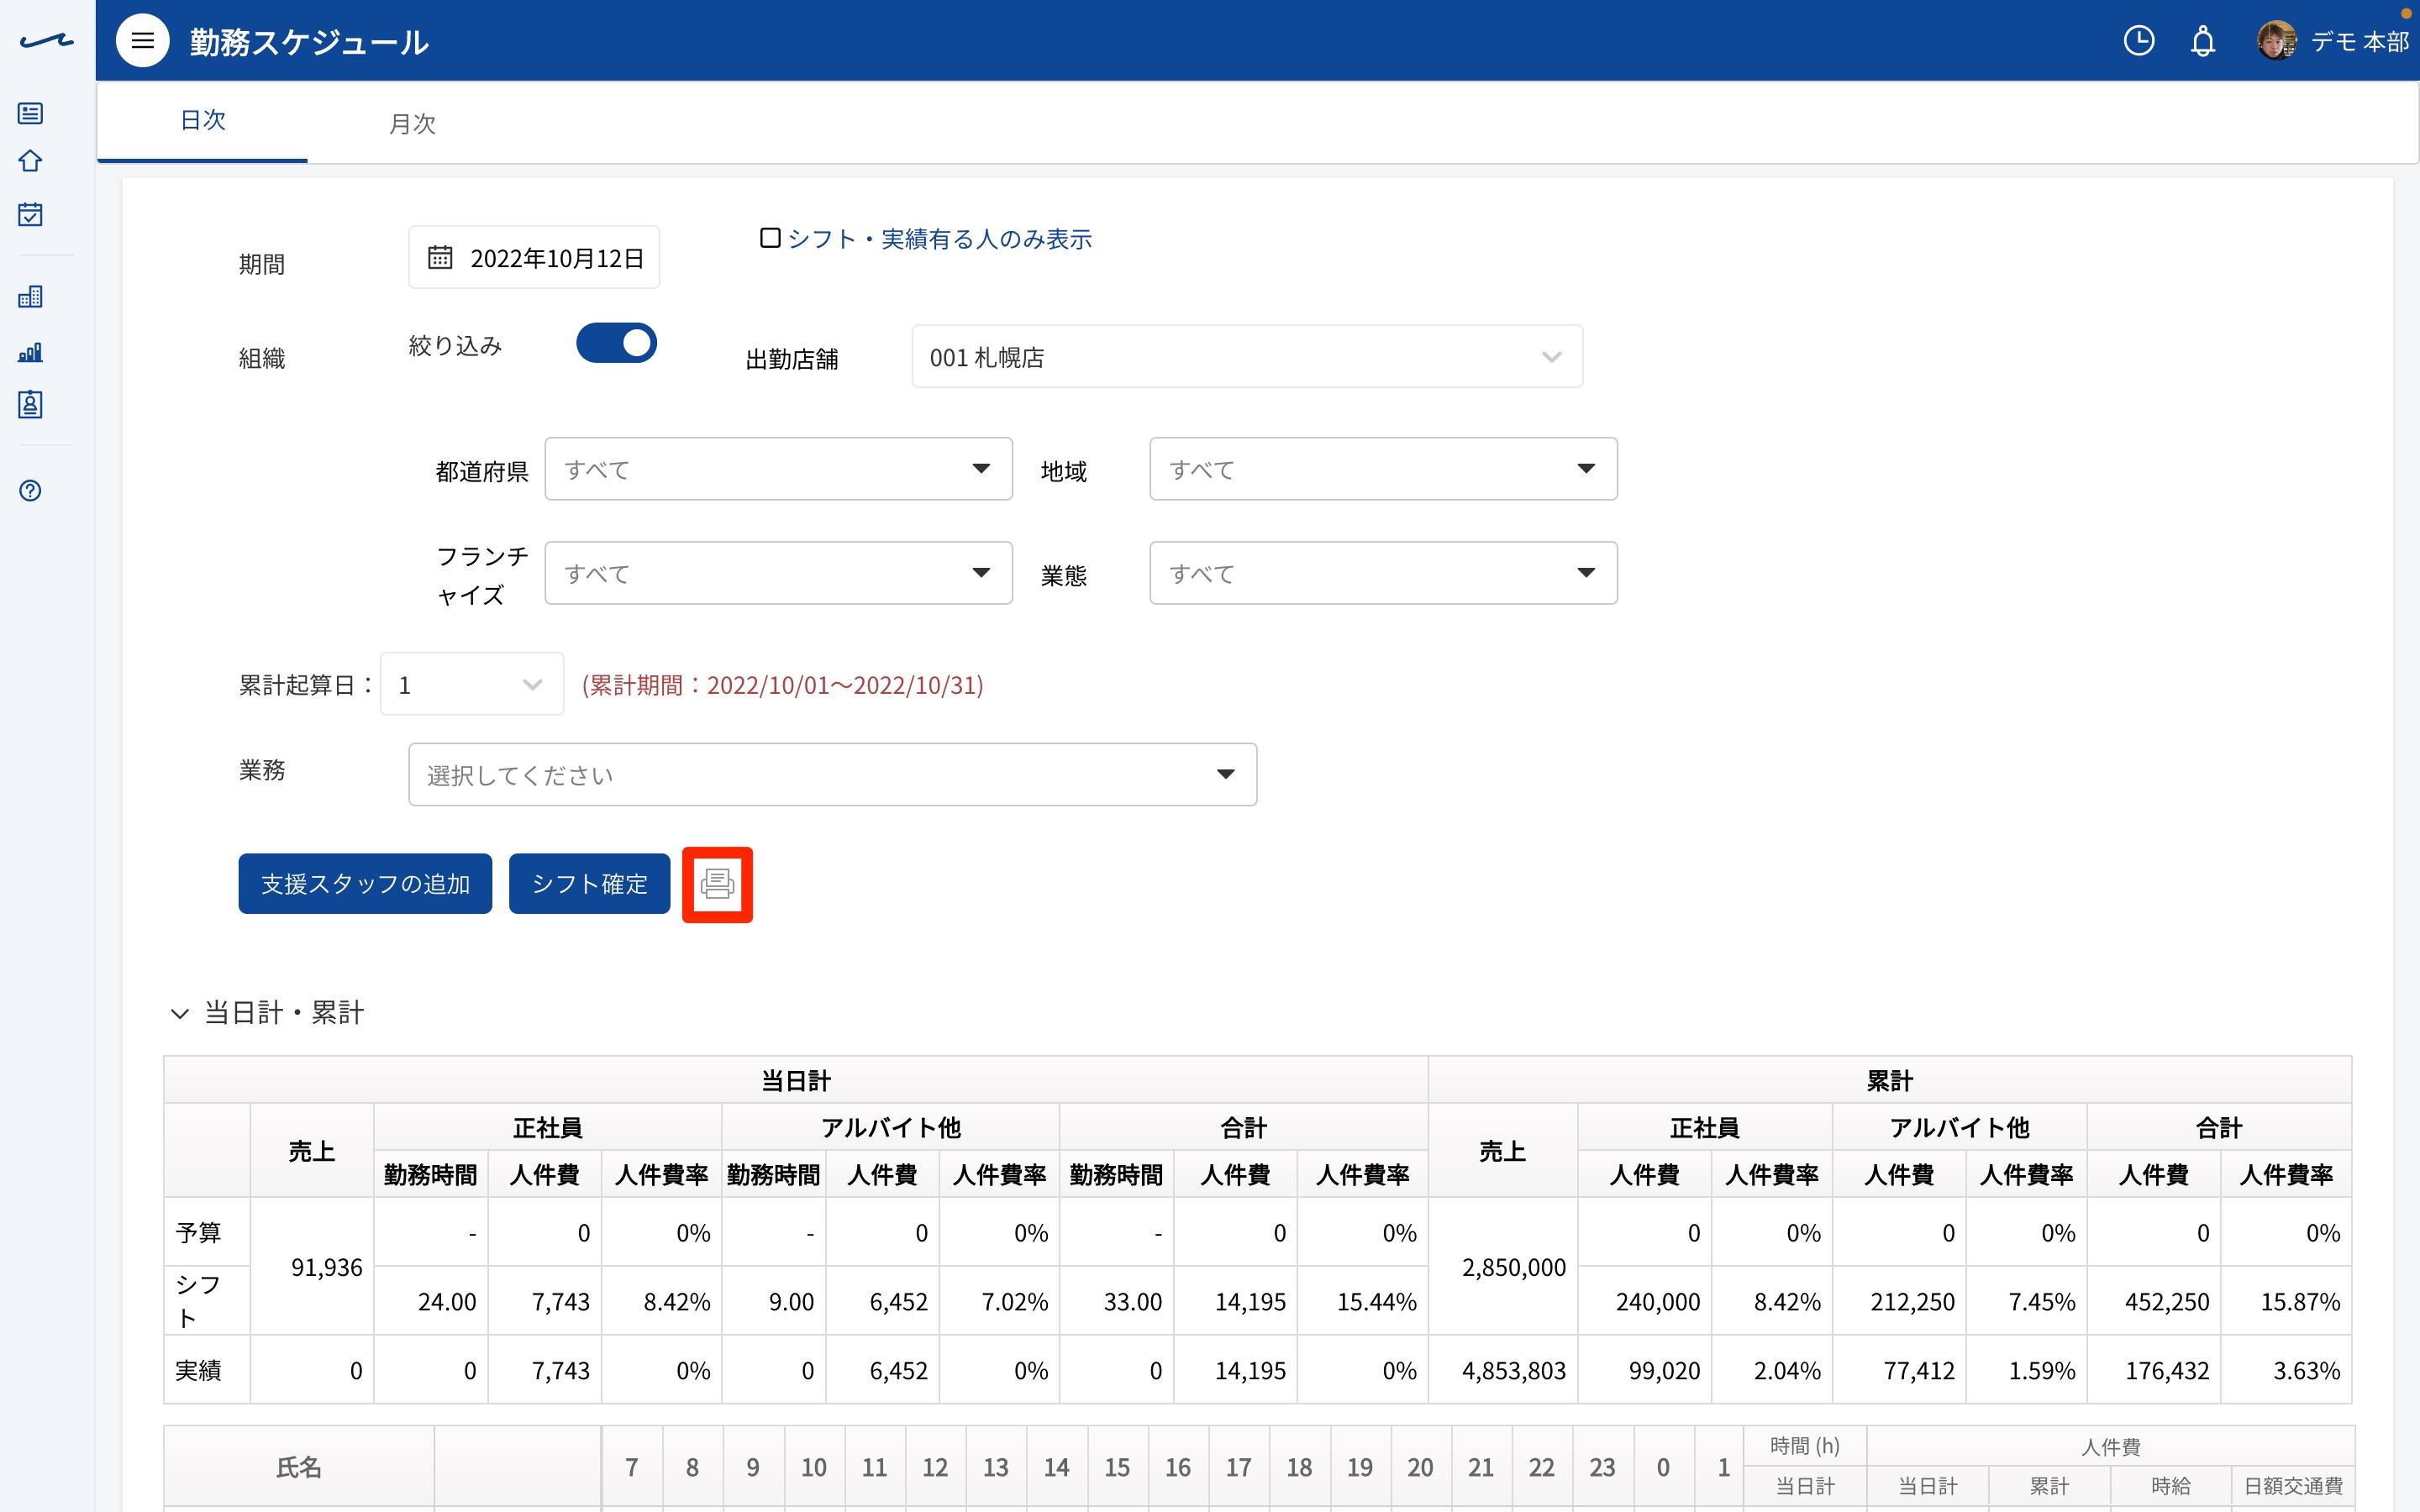
Task: Open help question mark icon
Action: point(30,490)
